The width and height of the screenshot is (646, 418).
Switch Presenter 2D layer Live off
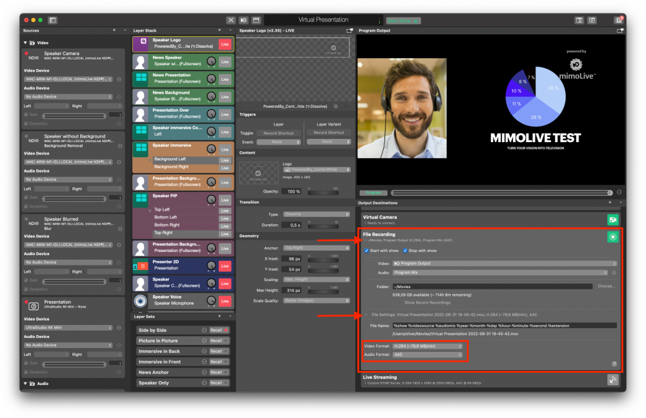[x=225, y=266]
